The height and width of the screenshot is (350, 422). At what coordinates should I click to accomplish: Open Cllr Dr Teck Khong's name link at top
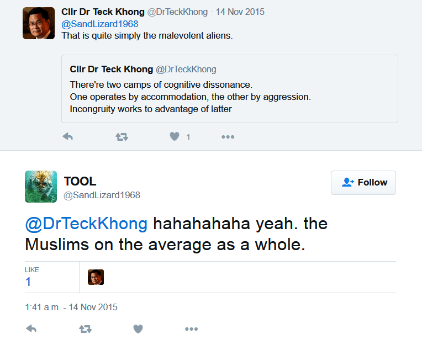[103, 12]
